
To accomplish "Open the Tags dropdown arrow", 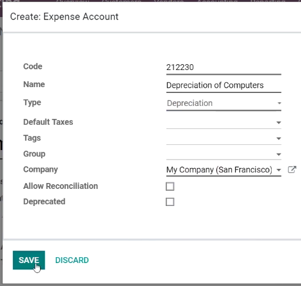I will (x=279, y=138).
